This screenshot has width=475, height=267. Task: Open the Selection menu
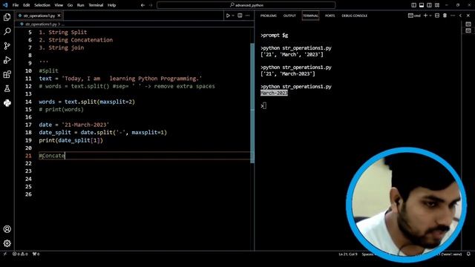(x=42, y=5)
